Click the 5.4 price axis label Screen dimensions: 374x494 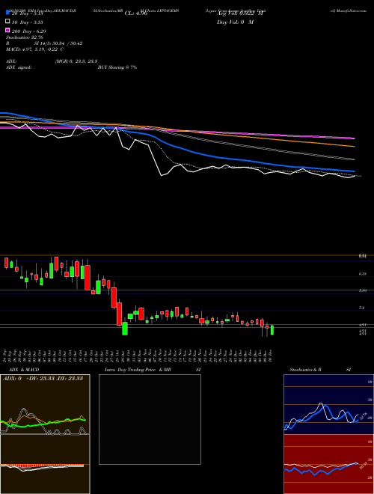362,308
